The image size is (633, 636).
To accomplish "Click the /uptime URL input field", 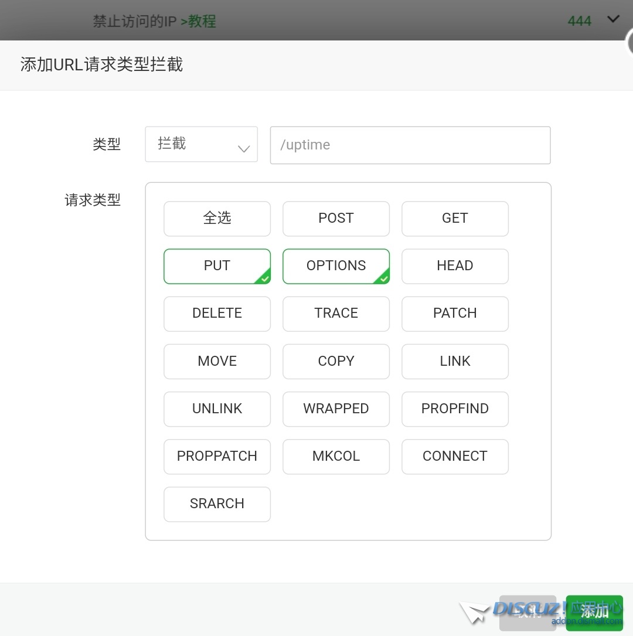I will (x=410, y=145).
